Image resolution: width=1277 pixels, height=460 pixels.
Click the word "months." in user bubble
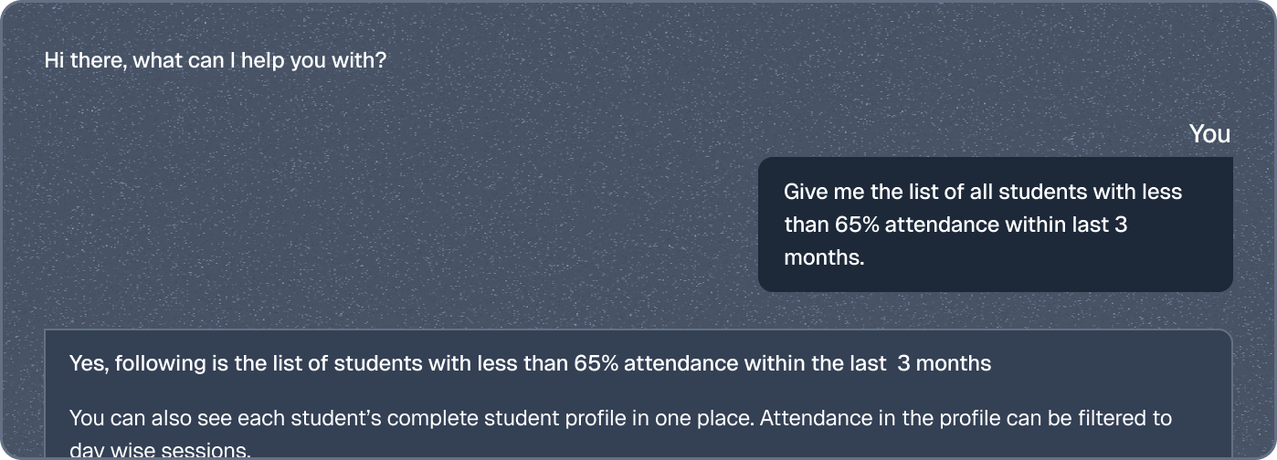[x=824, y=257]
